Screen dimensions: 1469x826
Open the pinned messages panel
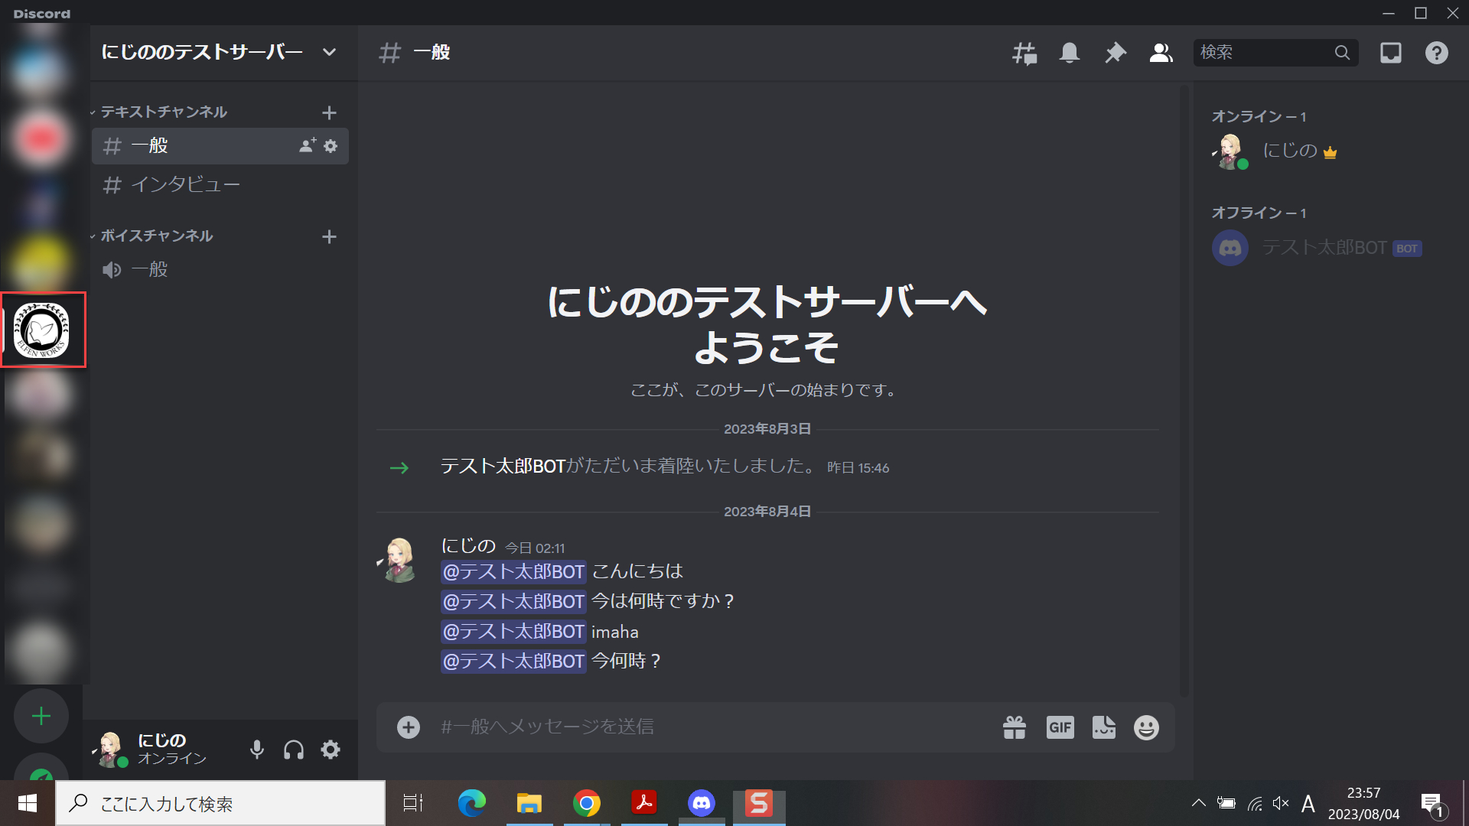[x=1115, y=53]
